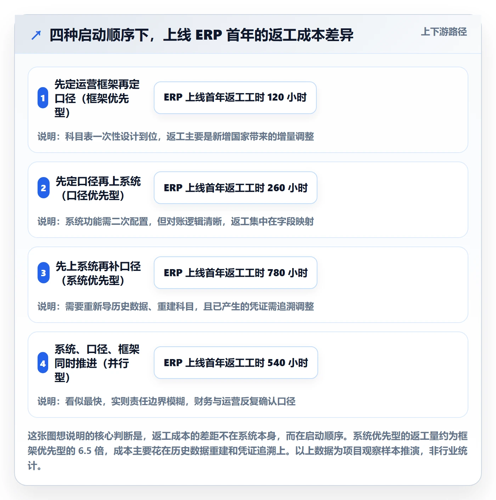Select the 先定运营框架再定口径（框架优先型）heading
Image resolution: width=496 pixels, height=500 pixels.
tap(97, 98)
